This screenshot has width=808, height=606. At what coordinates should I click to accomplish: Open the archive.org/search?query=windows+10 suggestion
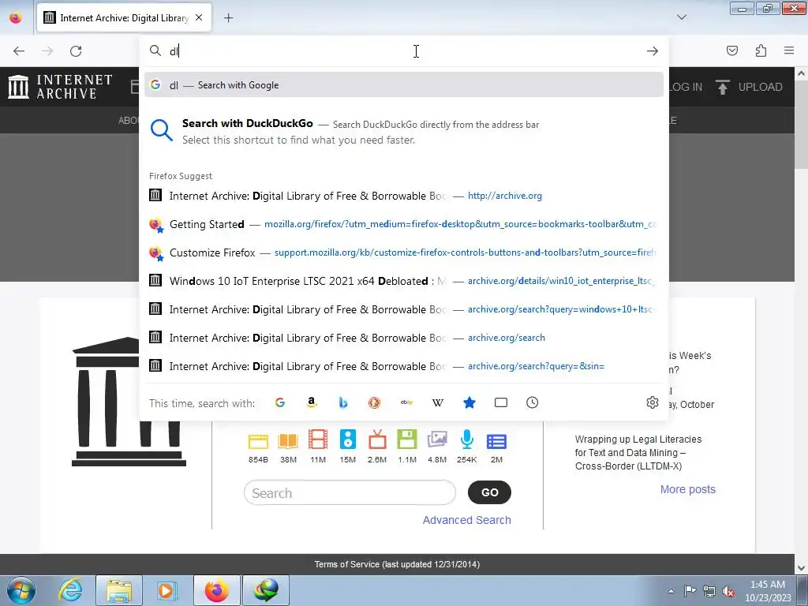(x=404, y=309)
